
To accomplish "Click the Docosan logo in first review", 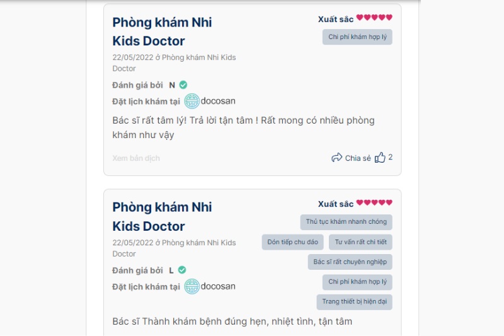I will [x=192, y=101].
